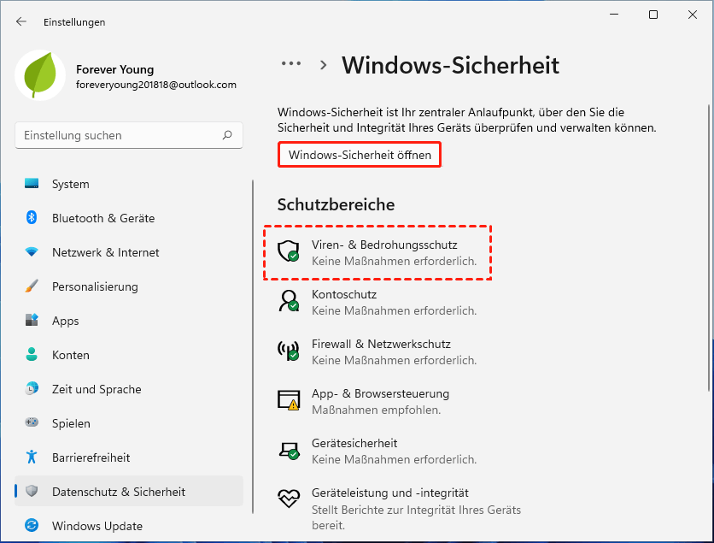The image size is (714, 543).
Task: Select Windows Update in sidebar
Action: click(x=97, y=526)
